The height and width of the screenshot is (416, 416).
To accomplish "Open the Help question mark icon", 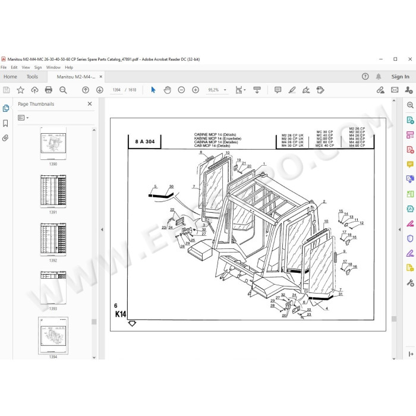I will [x=365, y=77].
